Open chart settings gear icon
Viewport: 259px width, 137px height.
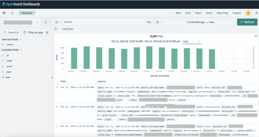256,36
